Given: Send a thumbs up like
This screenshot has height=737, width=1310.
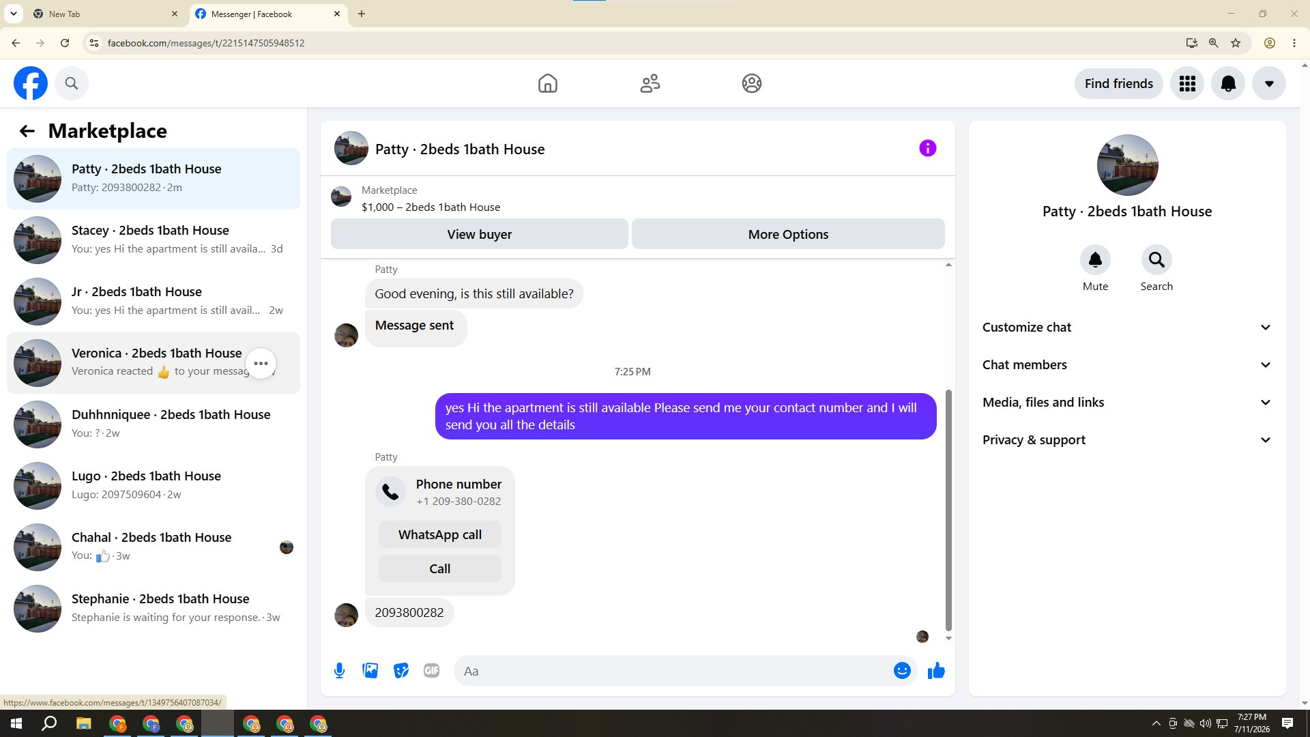Looking at the screenshot, I should point(936,671).
